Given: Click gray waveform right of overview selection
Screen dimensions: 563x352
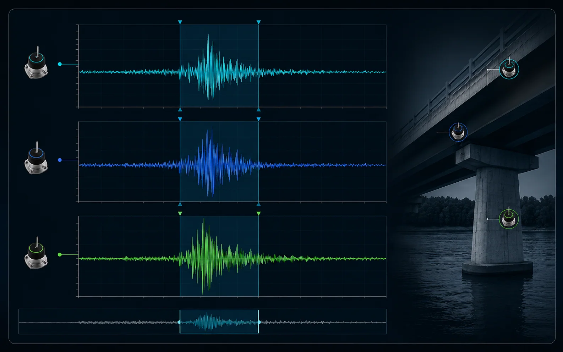Looking at the screenshot, I should 323,323.
